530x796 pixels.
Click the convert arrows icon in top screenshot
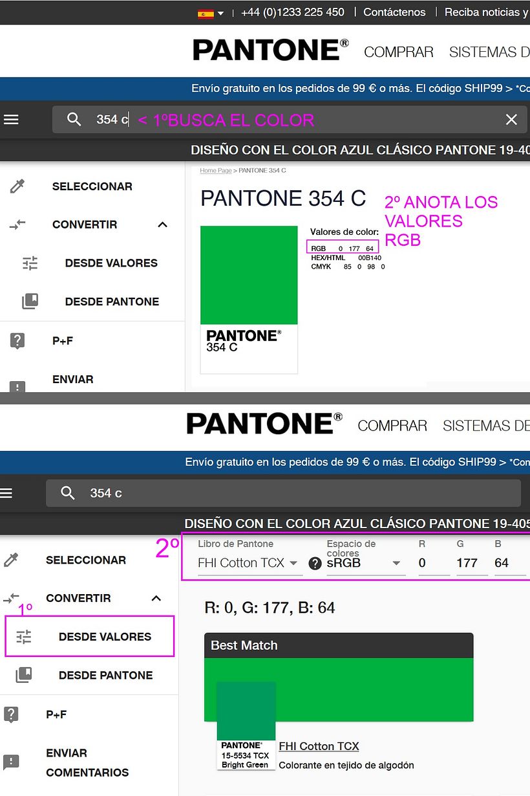(x=17, y=225)
